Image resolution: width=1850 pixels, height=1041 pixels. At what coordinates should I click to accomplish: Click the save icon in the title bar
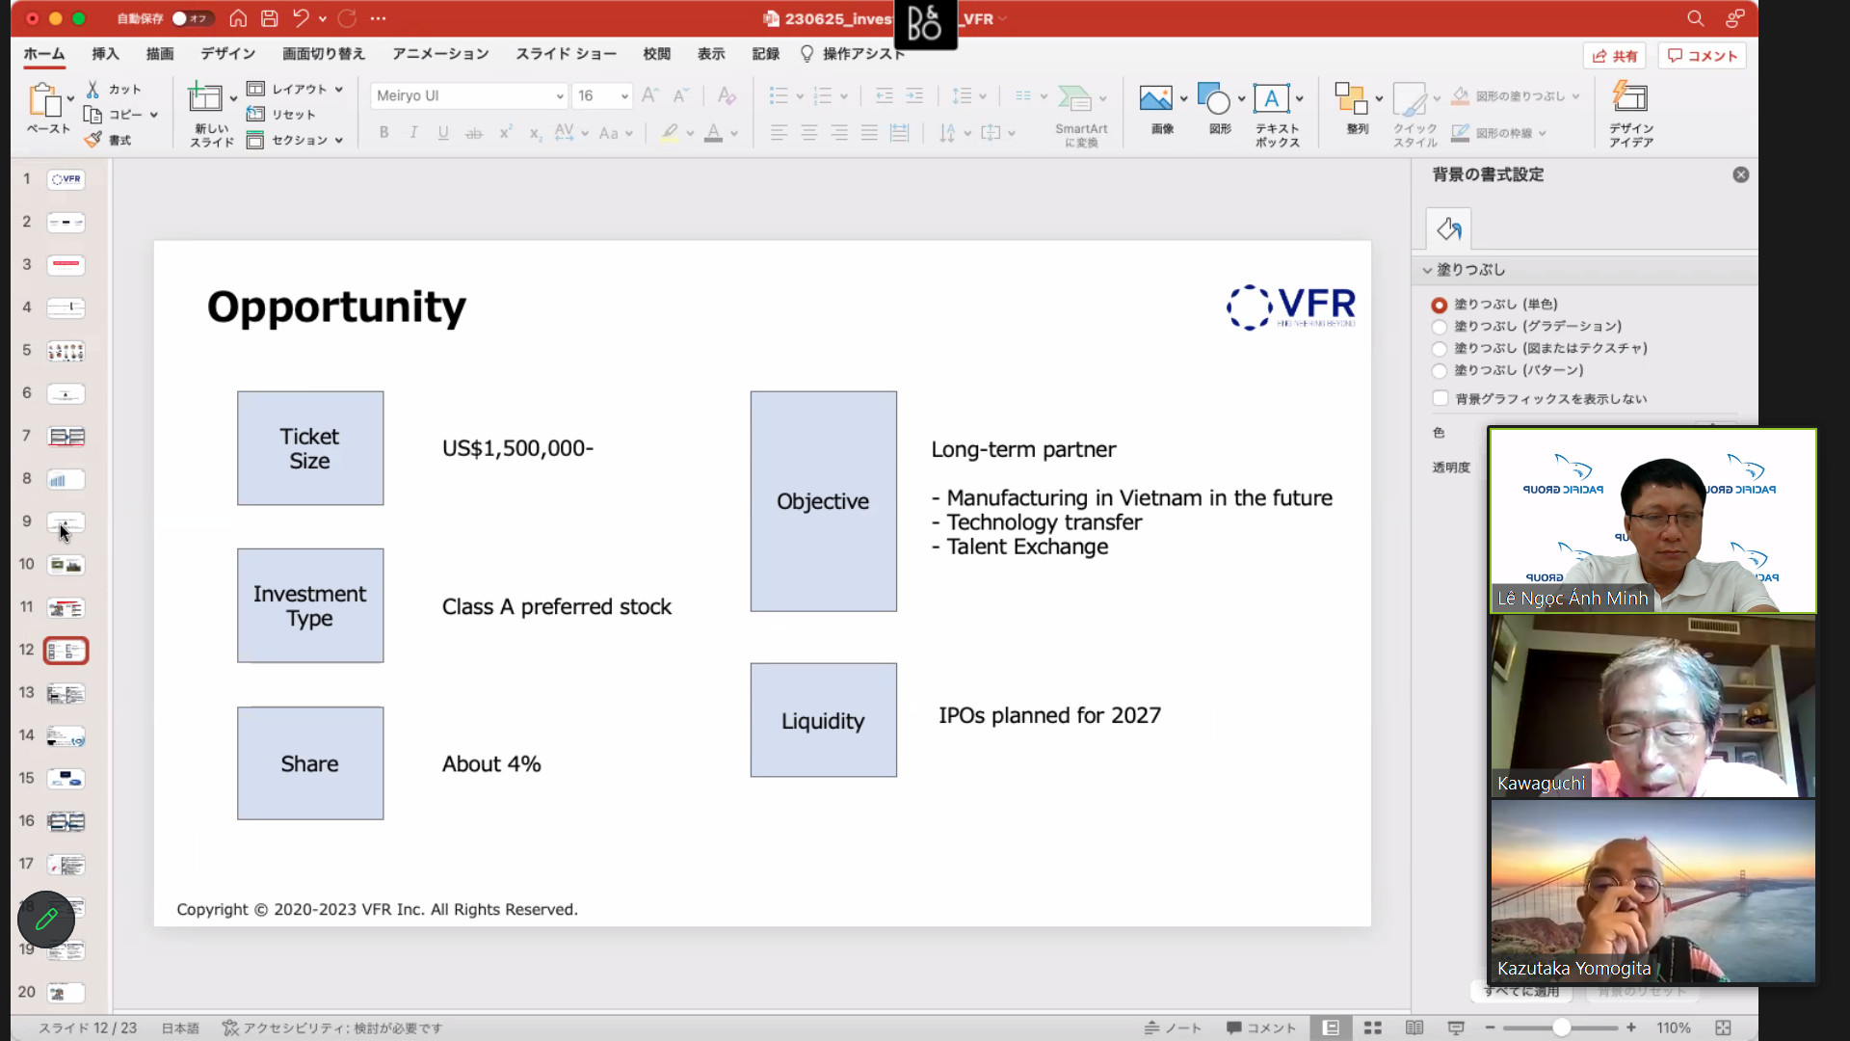click(270, 18)
